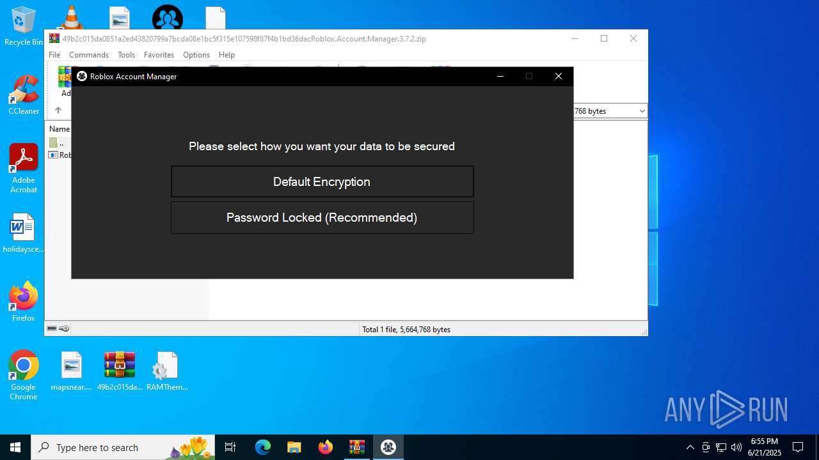Open the WinRAR Options menu
Screen dimensions: 819x460
coord(196,55)
